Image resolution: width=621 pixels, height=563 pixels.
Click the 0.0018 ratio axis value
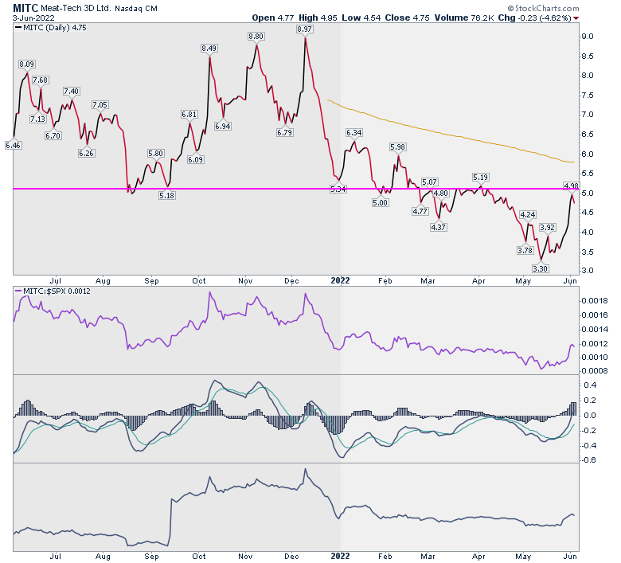(x=595, y=301)
